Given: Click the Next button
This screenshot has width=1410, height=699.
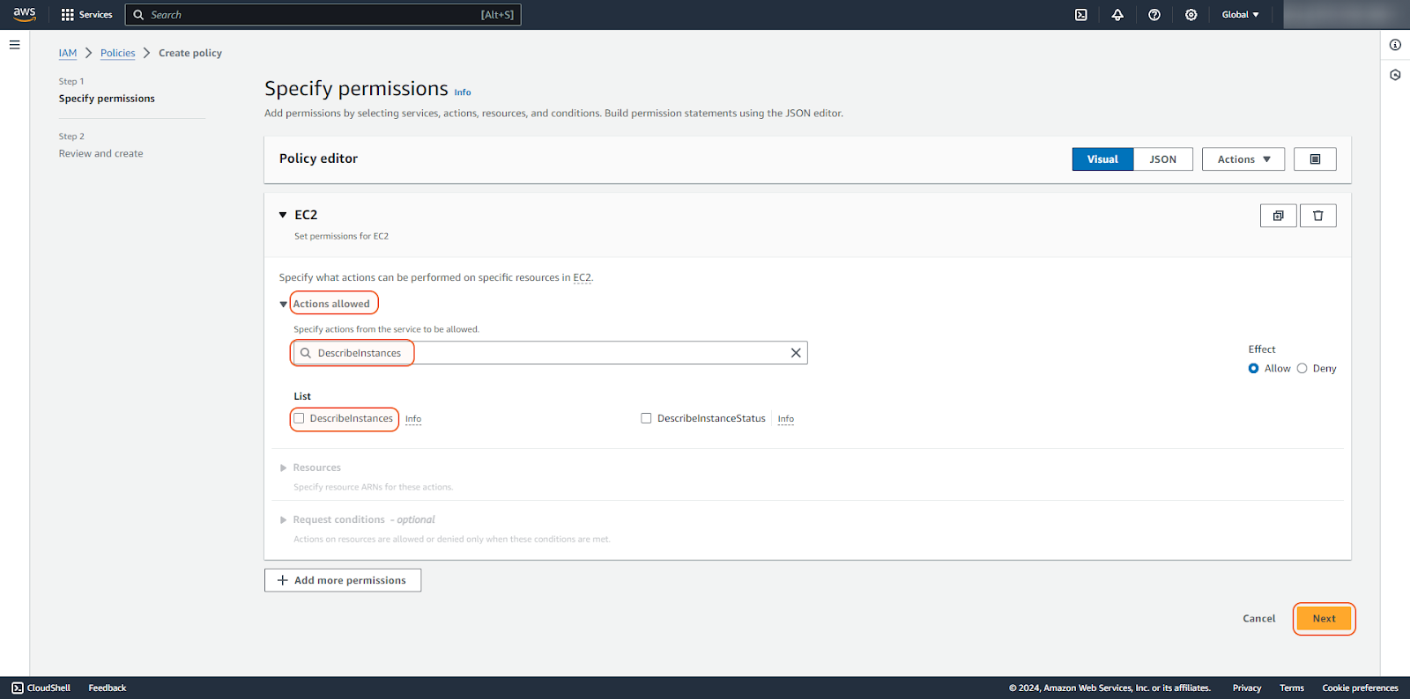Looking at the screenshot, I should tap(1324, 619).
